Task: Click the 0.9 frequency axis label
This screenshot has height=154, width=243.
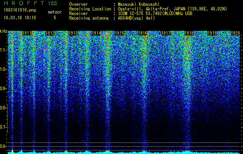Action: click(x=3, y=89)
